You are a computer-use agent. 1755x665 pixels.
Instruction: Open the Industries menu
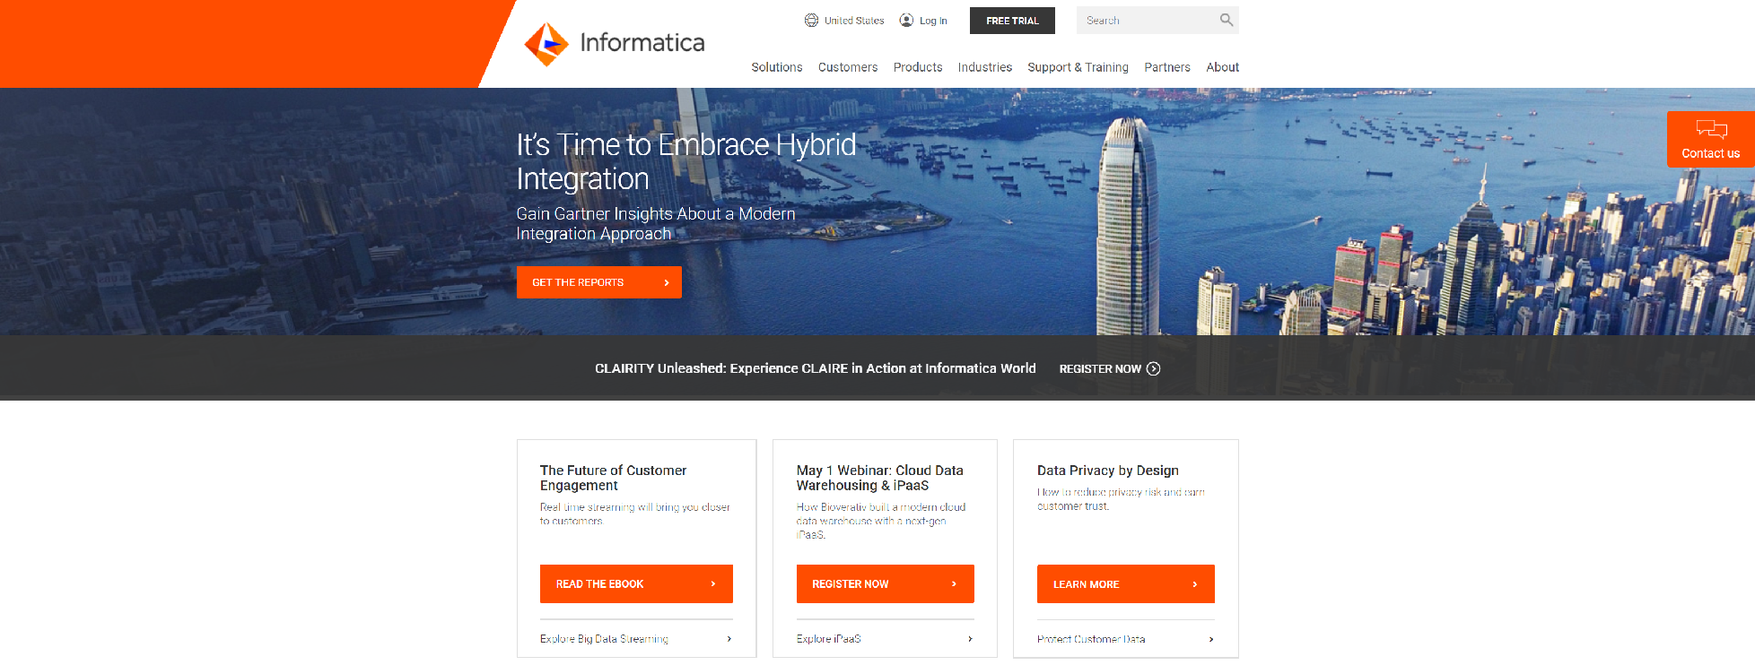point(985,67)
